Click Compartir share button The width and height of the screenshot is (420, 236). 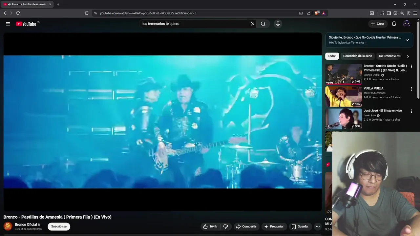[246, 226]
